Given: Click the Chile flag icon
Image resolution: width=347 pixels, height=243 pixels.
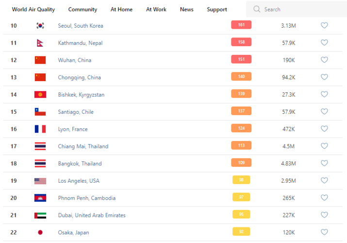Looking at the screenshot, I should 40,112.
